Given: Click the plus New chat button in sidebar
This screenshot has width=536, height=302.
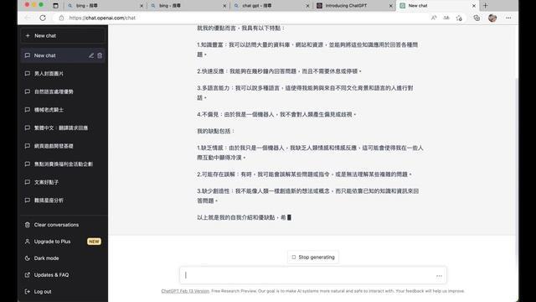Looking at the screenshot, I should coord(63,35).
